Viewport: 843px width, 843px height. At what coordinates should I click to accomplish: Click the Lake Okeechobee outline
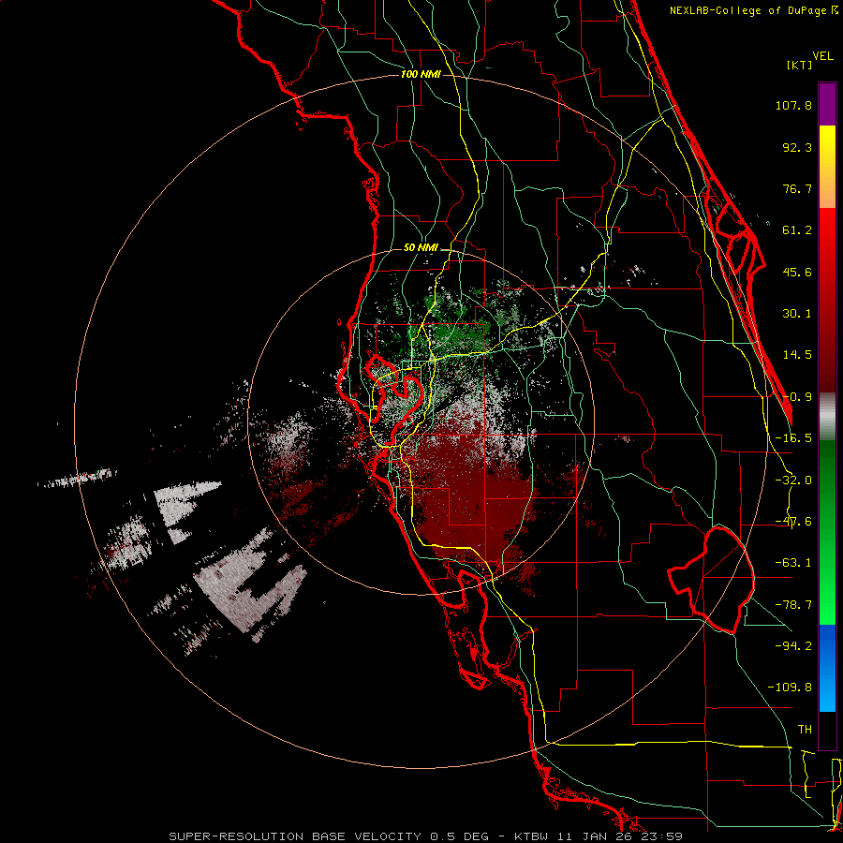coord(711,580)
